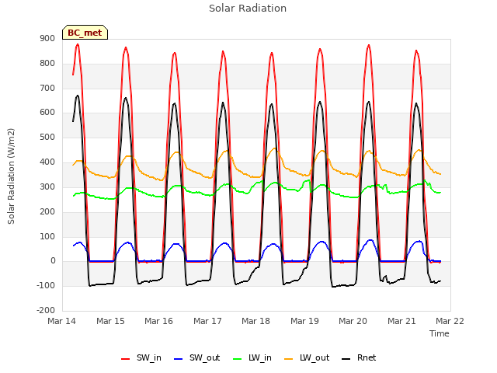Click the 700 y-axis tick label
Viewport: 497px width, 373px height.
(47, 88)
